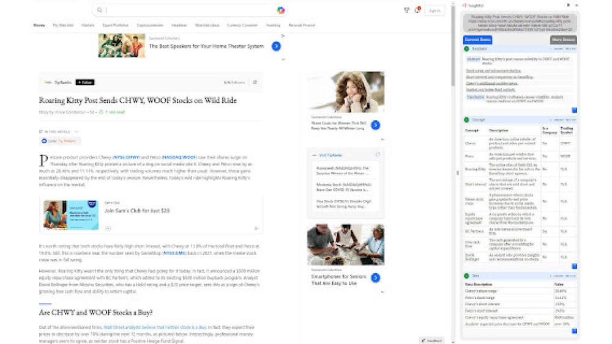
Task: Click the listen icon next to read time
Action: tap(101, 112)
